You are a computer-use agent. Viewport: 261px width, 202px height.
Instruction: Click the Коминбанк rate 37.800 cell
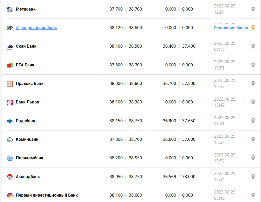point(116,139)
